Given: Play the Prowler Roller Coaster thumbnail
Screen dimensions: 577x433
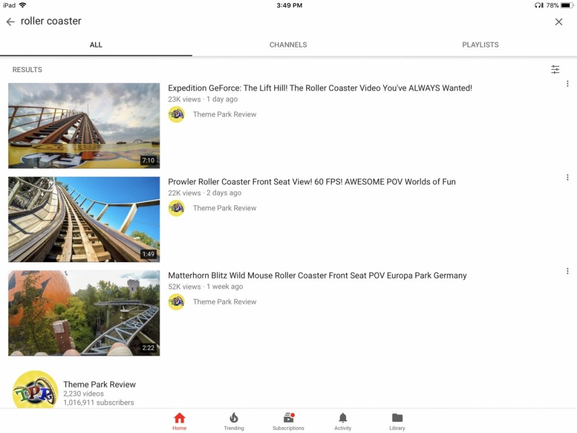Looking at the screenshot, I should click(84, 219).
